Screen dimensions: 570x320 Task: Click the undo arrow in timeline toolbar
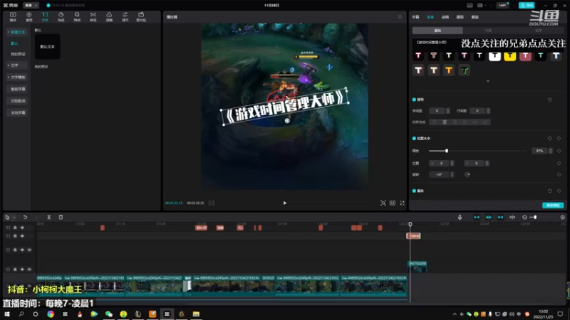[x=25, y=218]
